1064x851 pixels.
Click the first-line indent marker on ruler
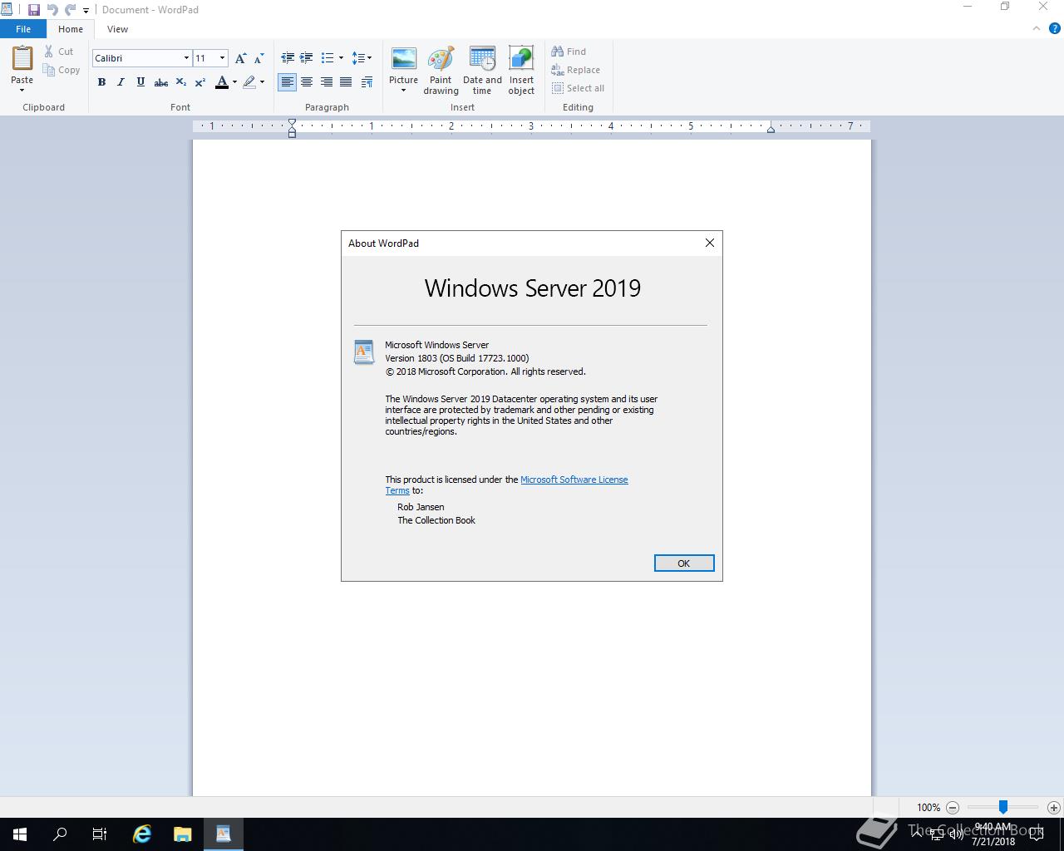click(x=292, y=123)
